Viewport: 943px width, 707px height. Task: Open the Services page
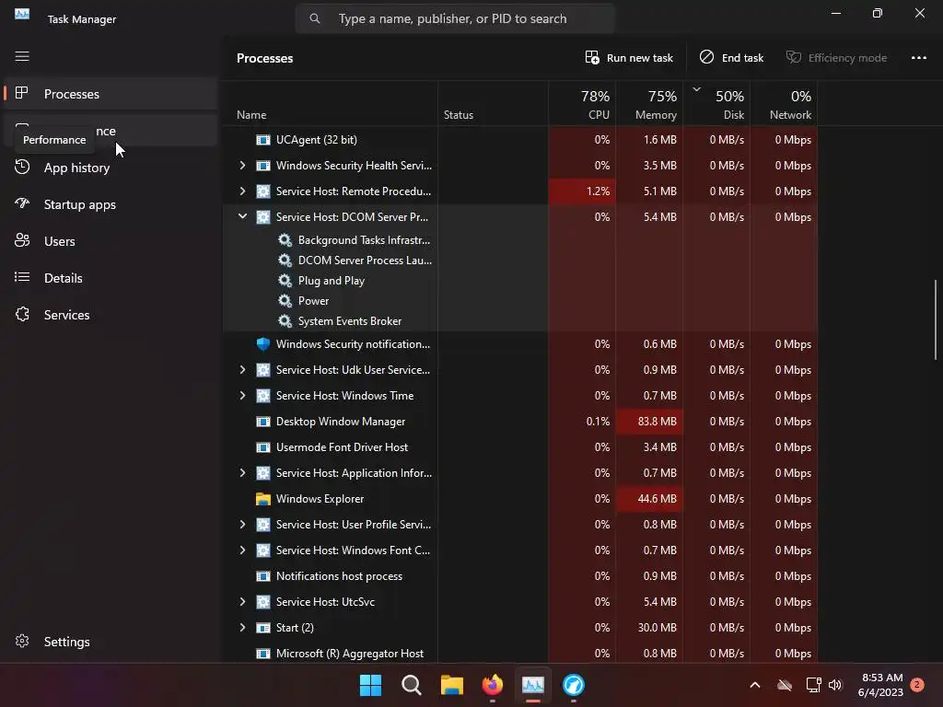(x=111, y=315)
